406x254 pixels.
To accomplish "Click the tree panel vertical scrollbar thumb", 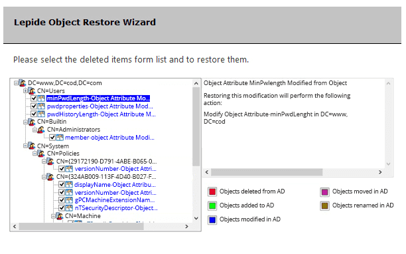I will [196, 126].
